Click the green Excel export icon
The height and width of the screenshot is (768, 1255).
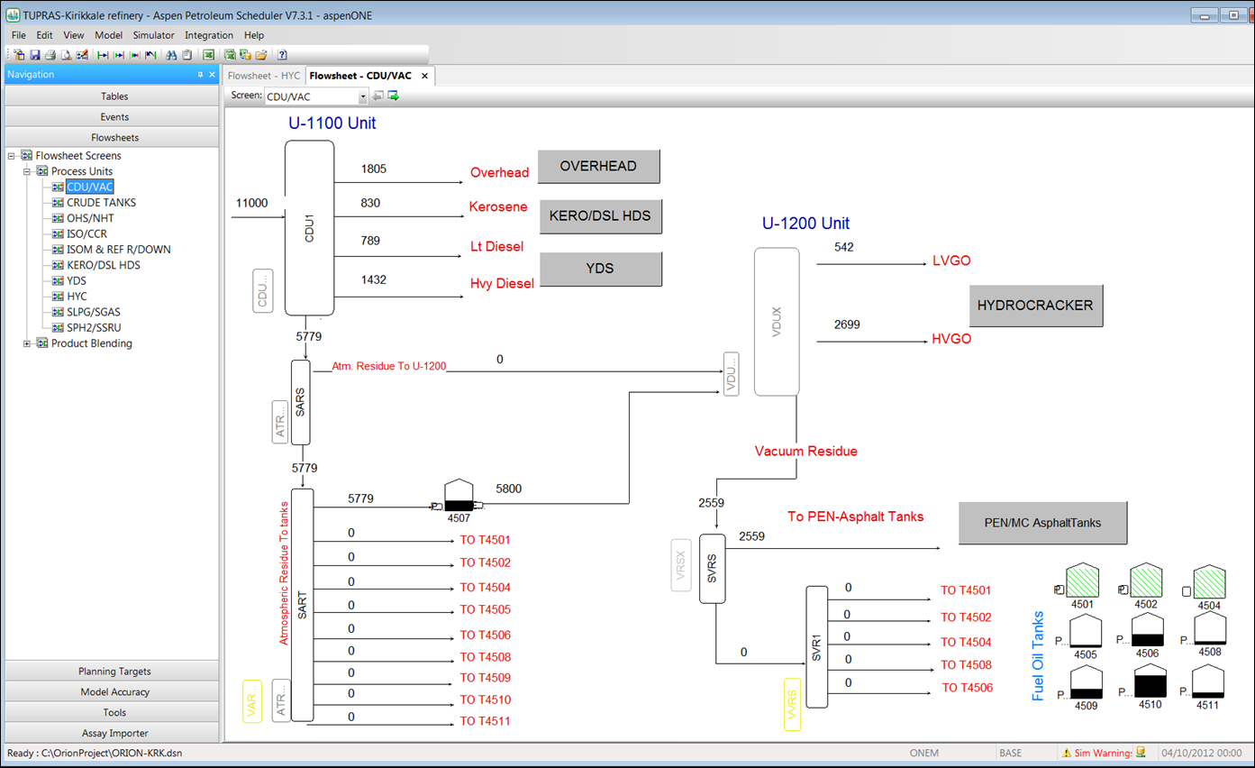click(x=208, y=55)
